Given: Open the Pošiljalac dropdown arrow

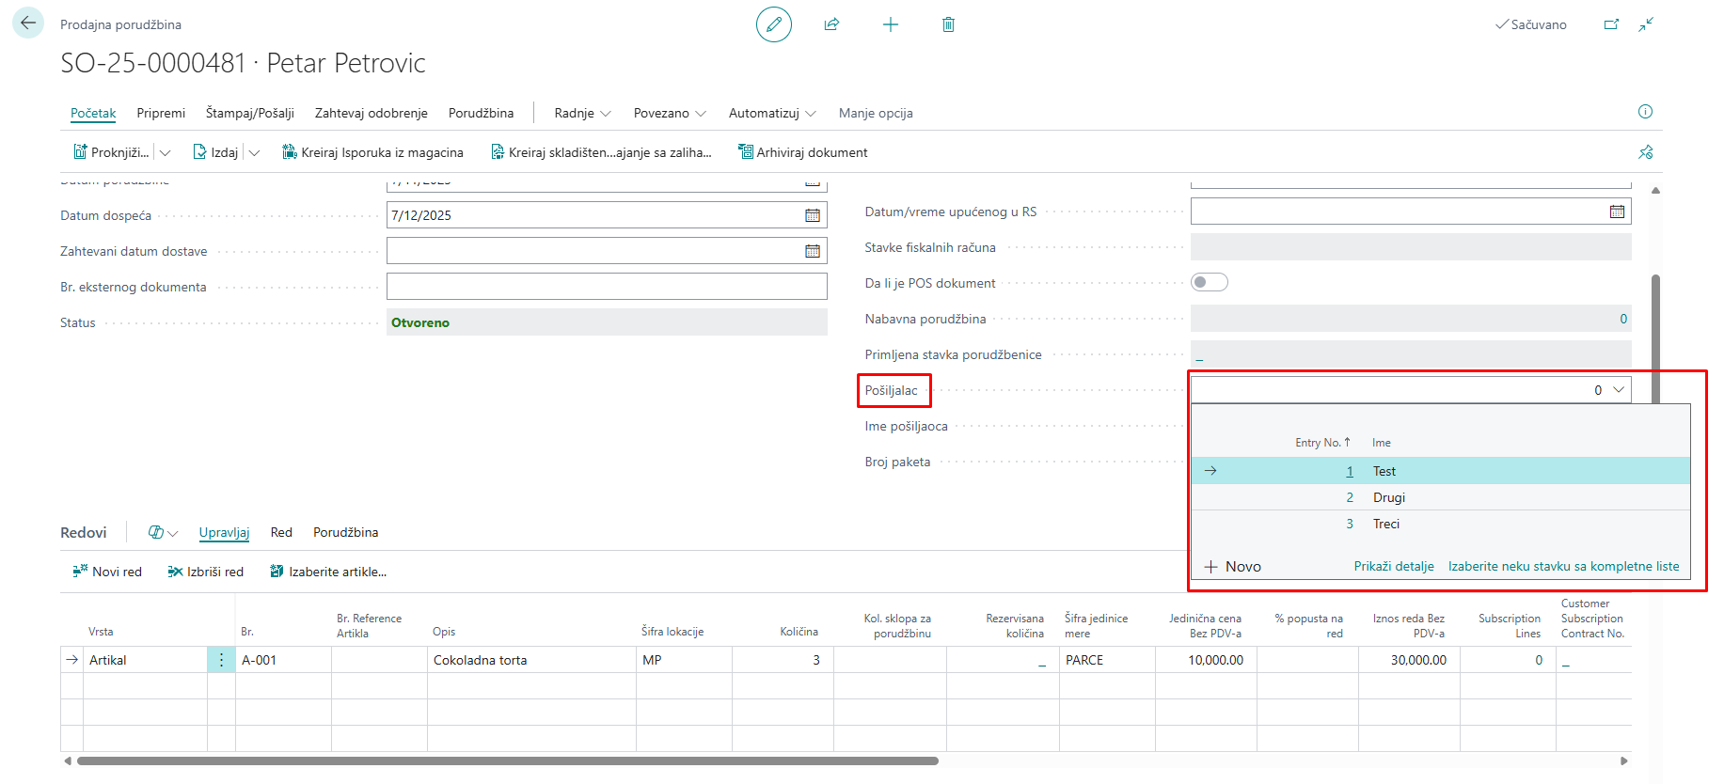Looking at the screenshot, I should click(1619, 390).
